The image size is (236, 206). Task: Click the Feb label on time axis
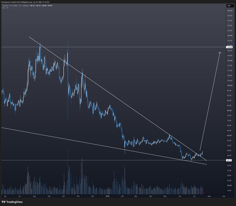122,196
